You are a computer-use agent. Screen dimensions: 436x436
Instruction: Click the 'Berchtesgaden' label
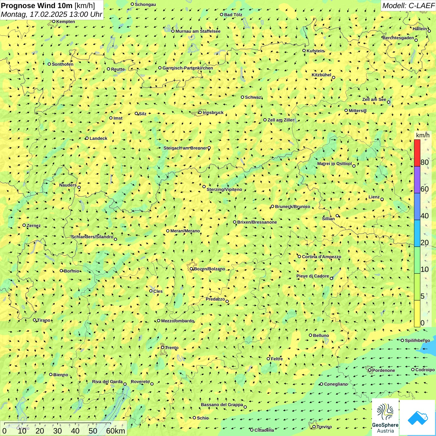[398, 38]
